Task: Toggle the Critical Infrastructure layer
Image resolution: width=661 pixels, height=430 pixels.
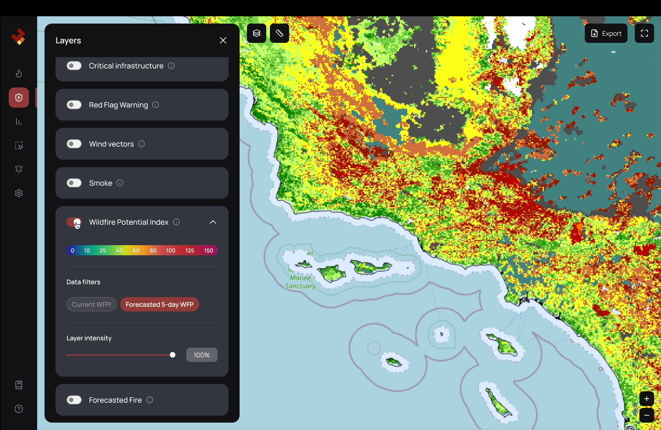Action: pyautogui.click(x=74, y=66)
